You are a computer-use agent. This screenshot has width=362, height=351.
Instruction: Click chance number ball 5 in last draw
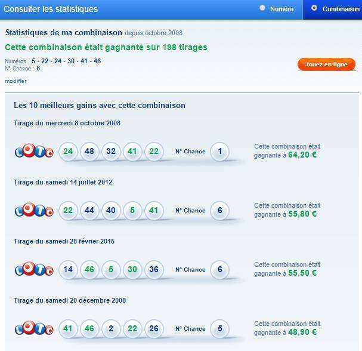click(220, 329)
